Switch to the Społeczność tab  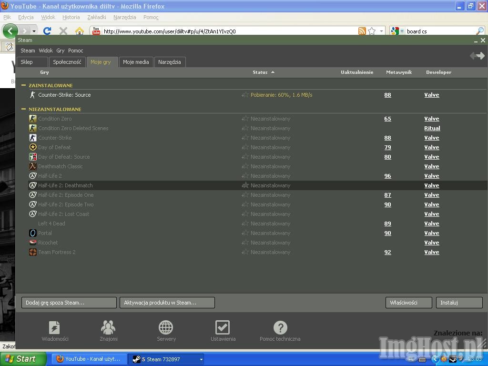coord(67,62)
